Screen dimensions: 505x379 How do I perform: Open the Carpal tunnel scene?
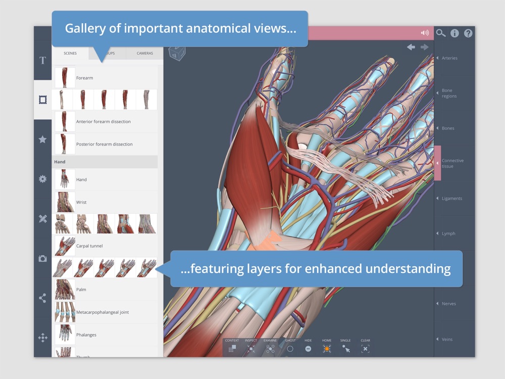click(105, 246)
